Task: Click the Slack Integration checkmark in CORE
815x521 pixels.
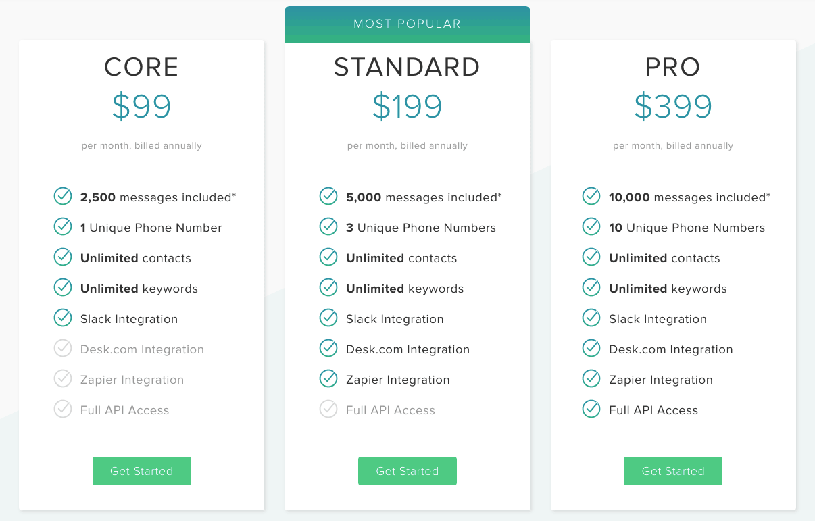Action: click(63, 318)
